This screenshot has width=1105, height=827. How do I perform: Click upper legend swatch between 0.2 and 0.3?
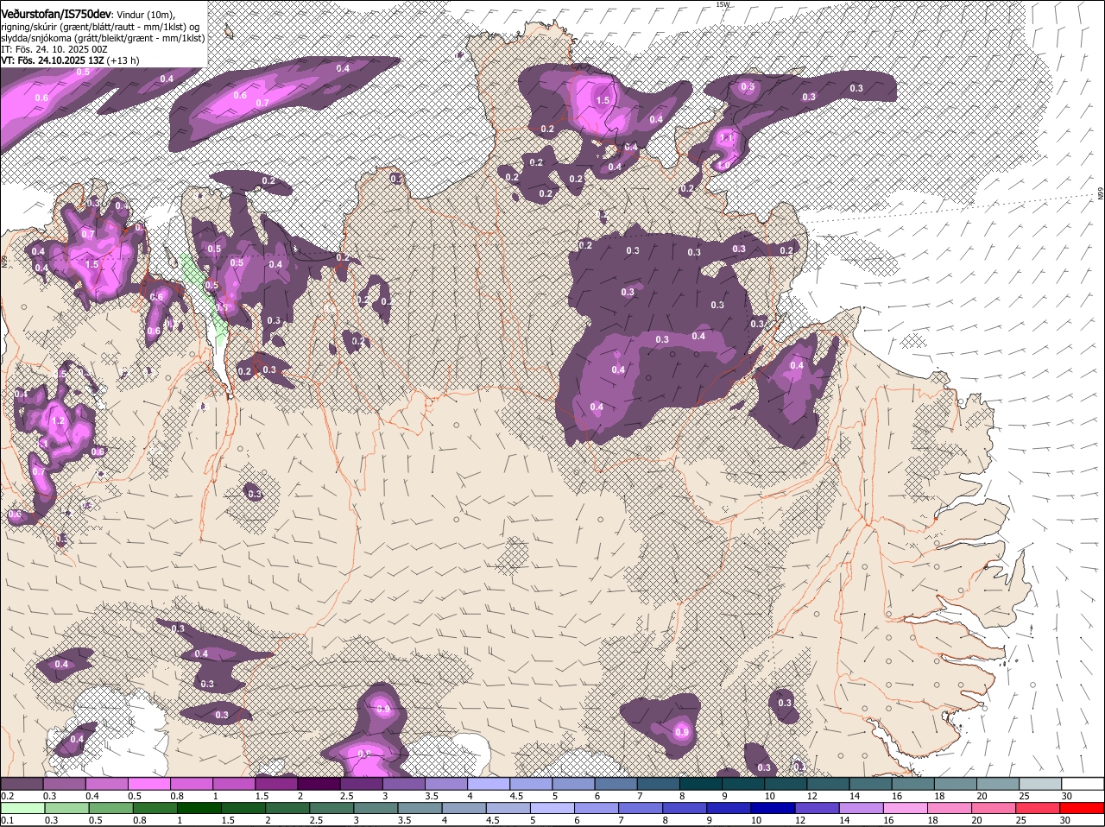click(x=22, y=783)
